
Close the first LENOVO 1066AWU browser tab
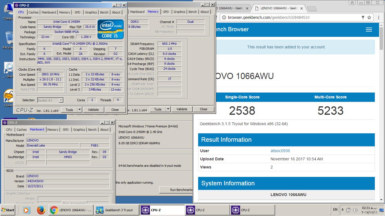pyautogui.click(x=247, y=8)
